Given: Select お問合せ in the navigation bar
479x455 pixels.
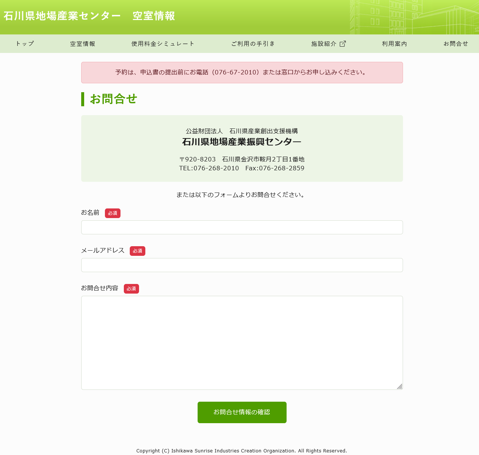Looking at the screenshot, I should click(456, 44).
